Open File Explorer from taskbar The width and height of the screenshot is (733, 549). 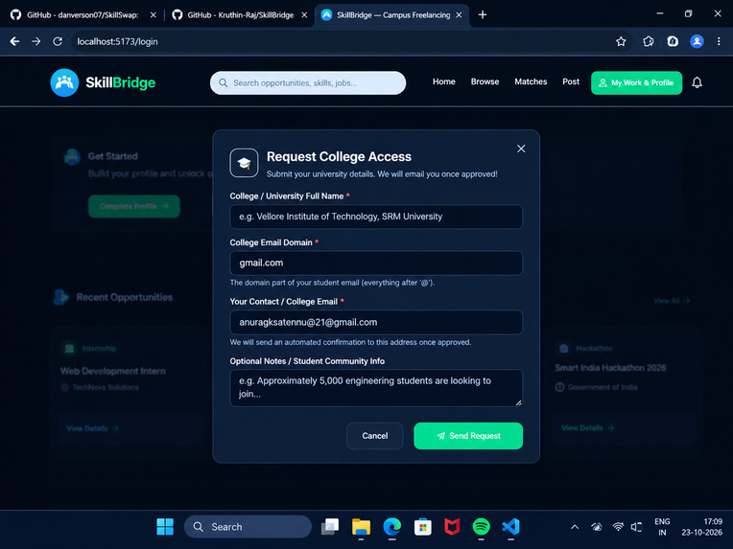tap(361, 527)
